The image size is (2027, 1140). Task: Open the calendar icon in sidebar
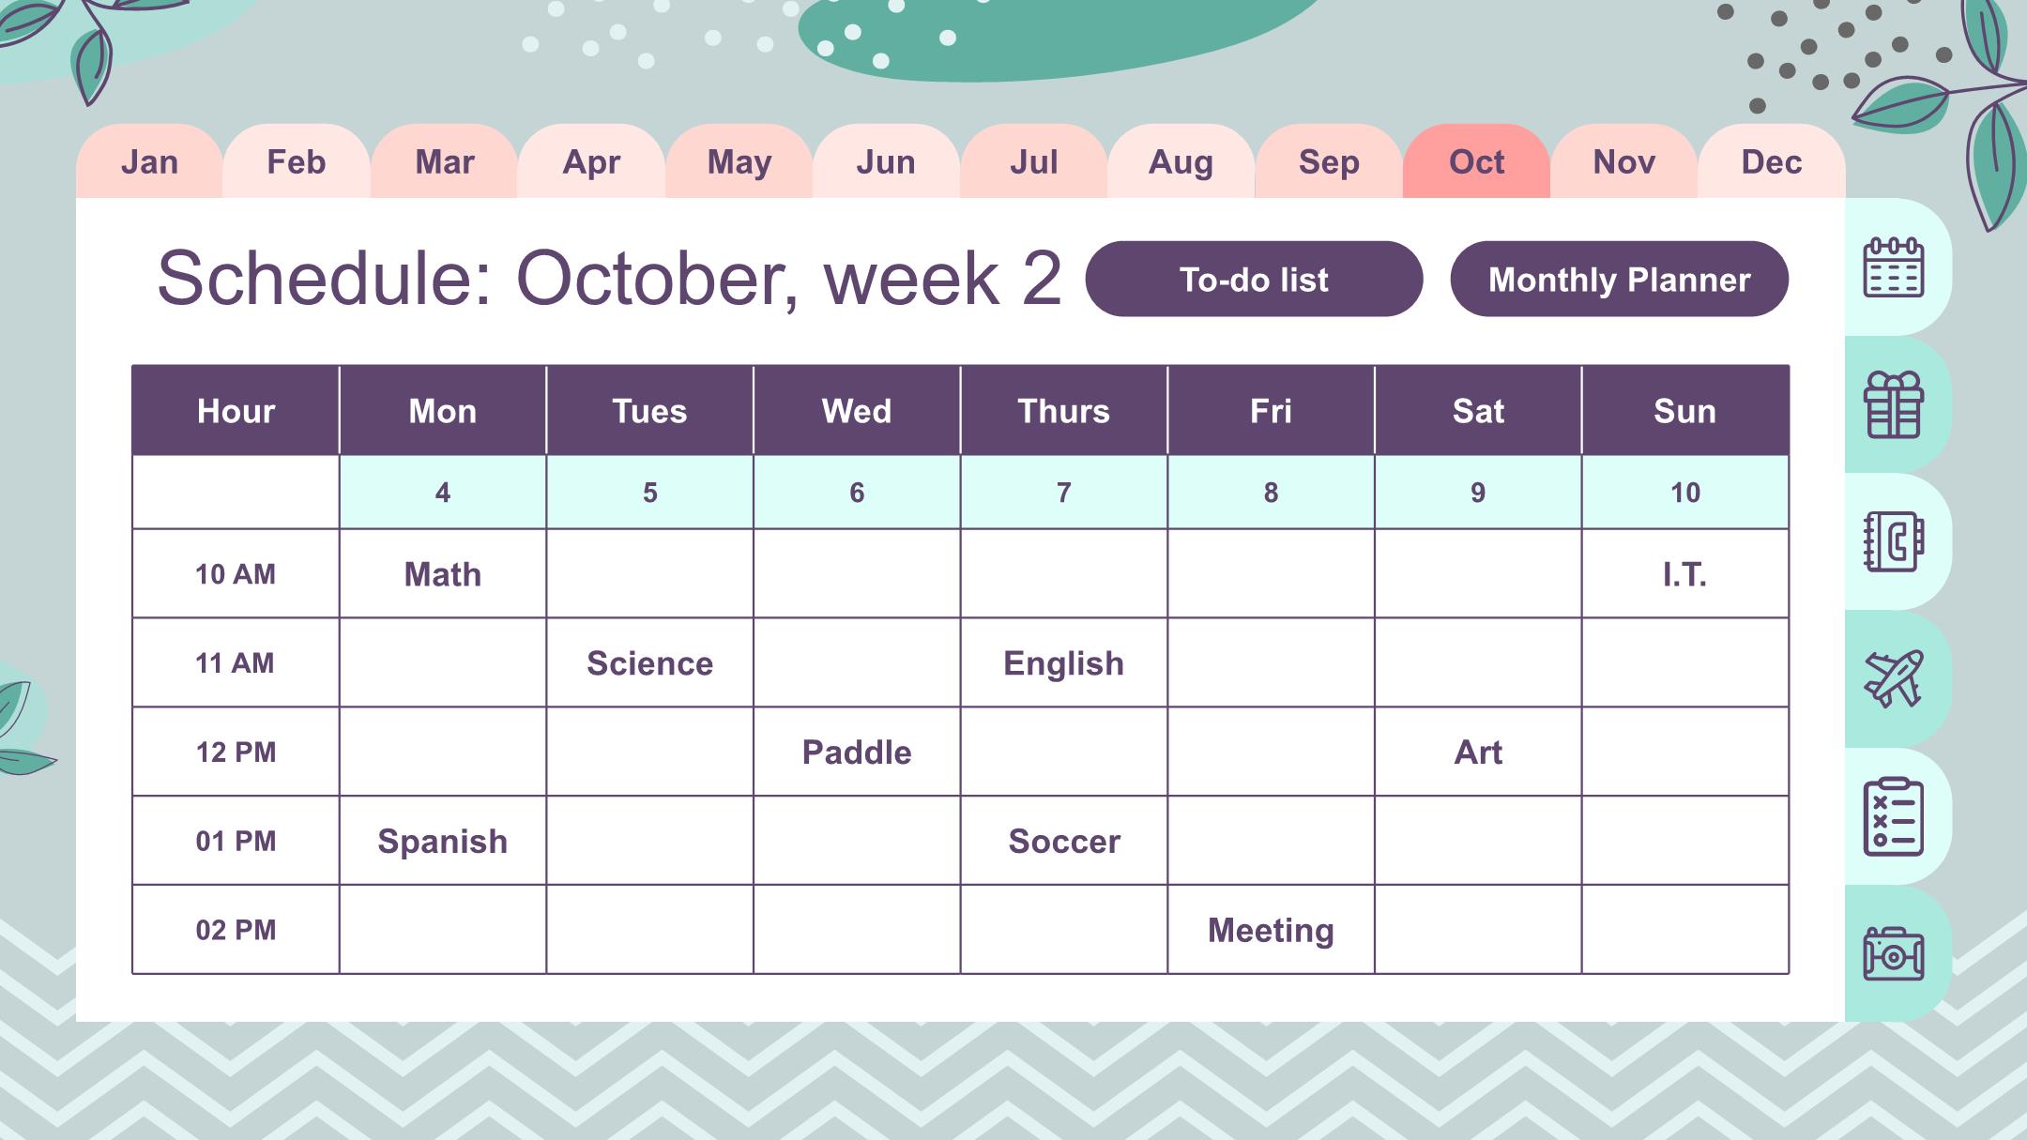click(x=1893, y=267)
